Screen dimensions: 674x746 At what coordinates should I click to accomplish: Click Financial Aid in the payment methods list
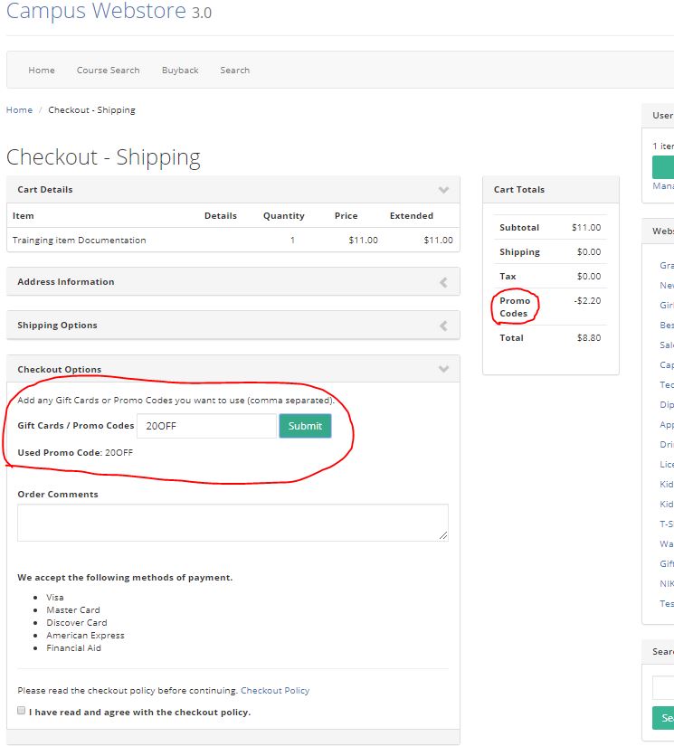(x=74, y=648)
